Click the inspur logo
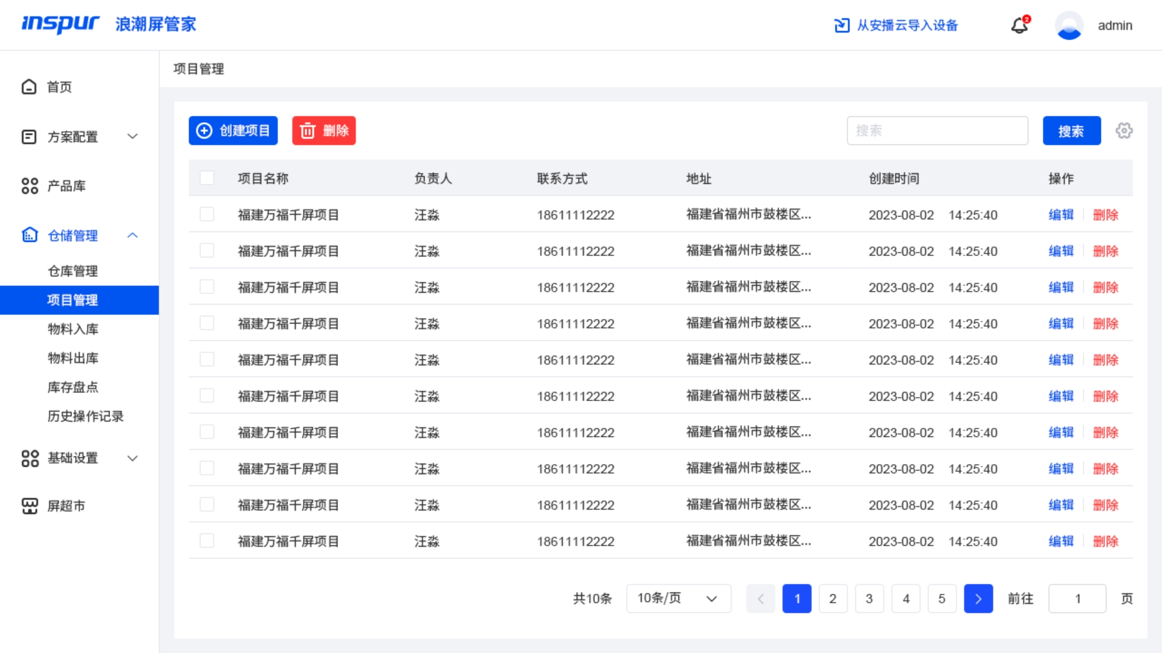Viewport: 1162px width, 653px height. [61, 24]
